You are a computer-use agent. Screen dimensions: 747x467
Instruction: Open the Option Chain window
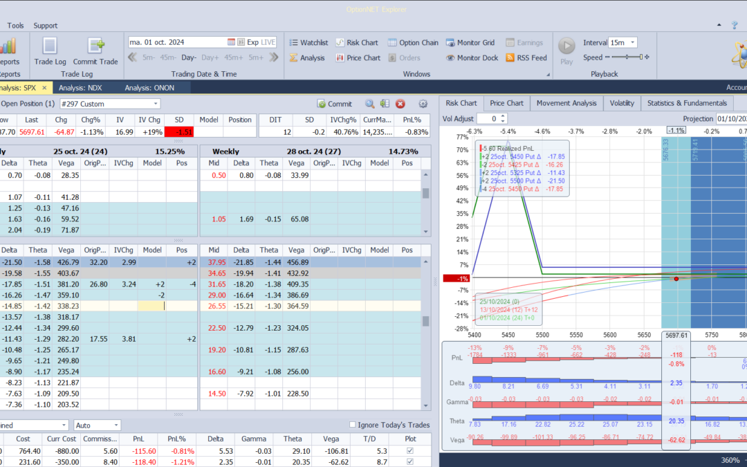click(413, 42)
